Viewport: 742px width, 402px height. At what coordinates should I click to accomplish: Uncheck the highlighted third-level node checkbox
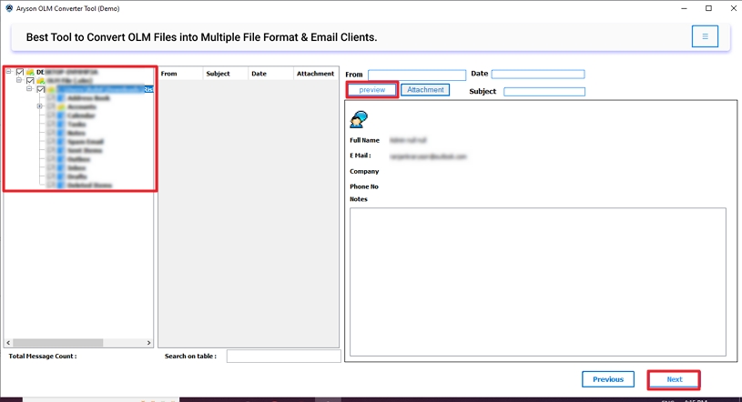point(41,89)
